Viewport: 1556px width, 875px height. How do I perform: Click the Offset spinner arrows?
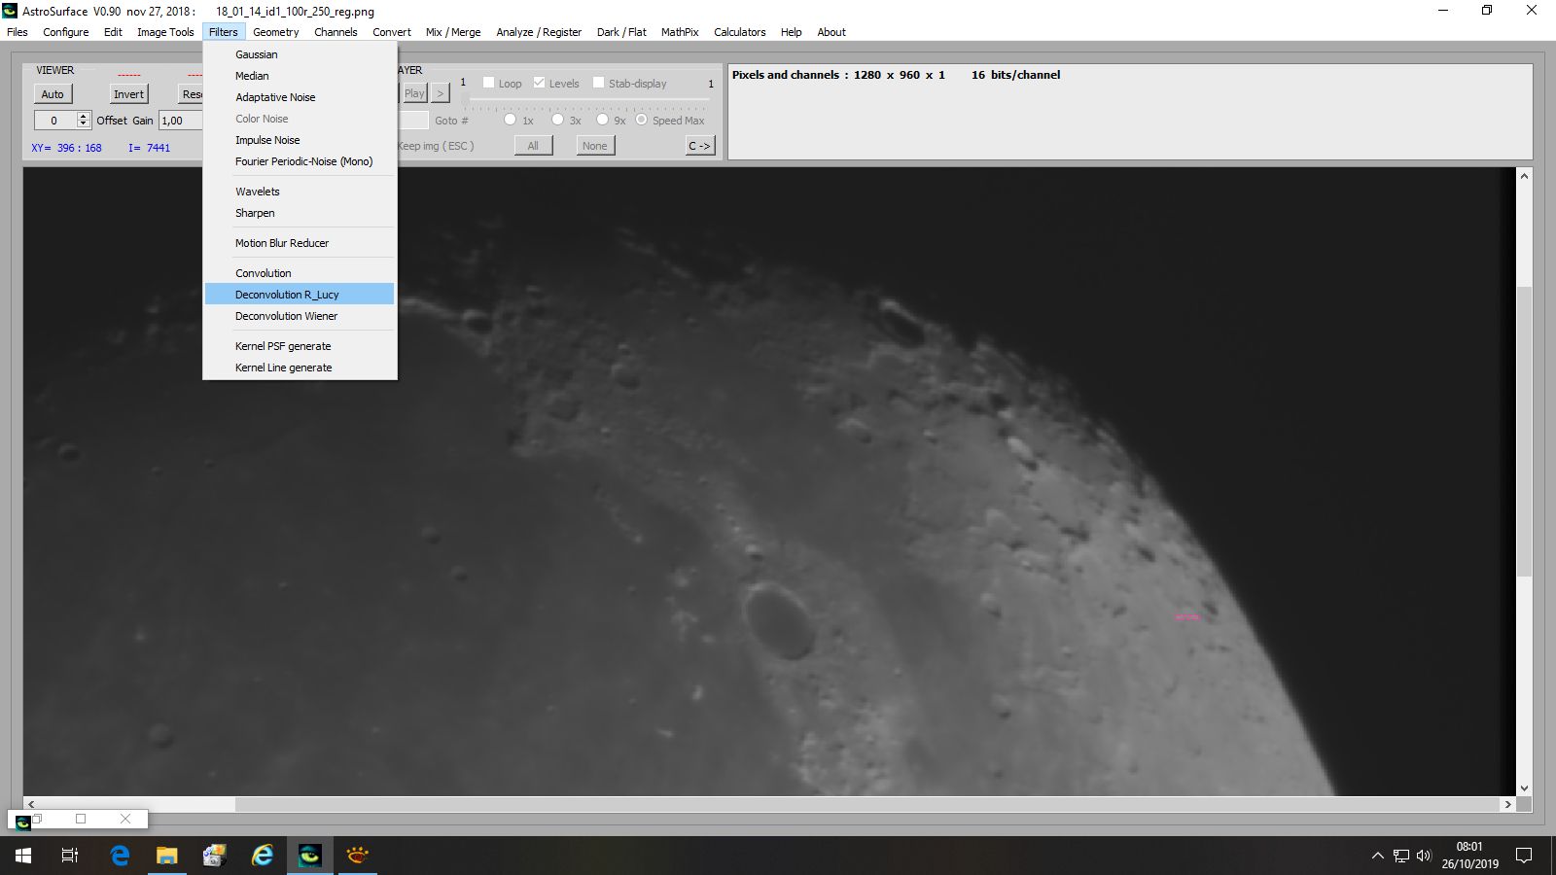(x=84, y=121)
